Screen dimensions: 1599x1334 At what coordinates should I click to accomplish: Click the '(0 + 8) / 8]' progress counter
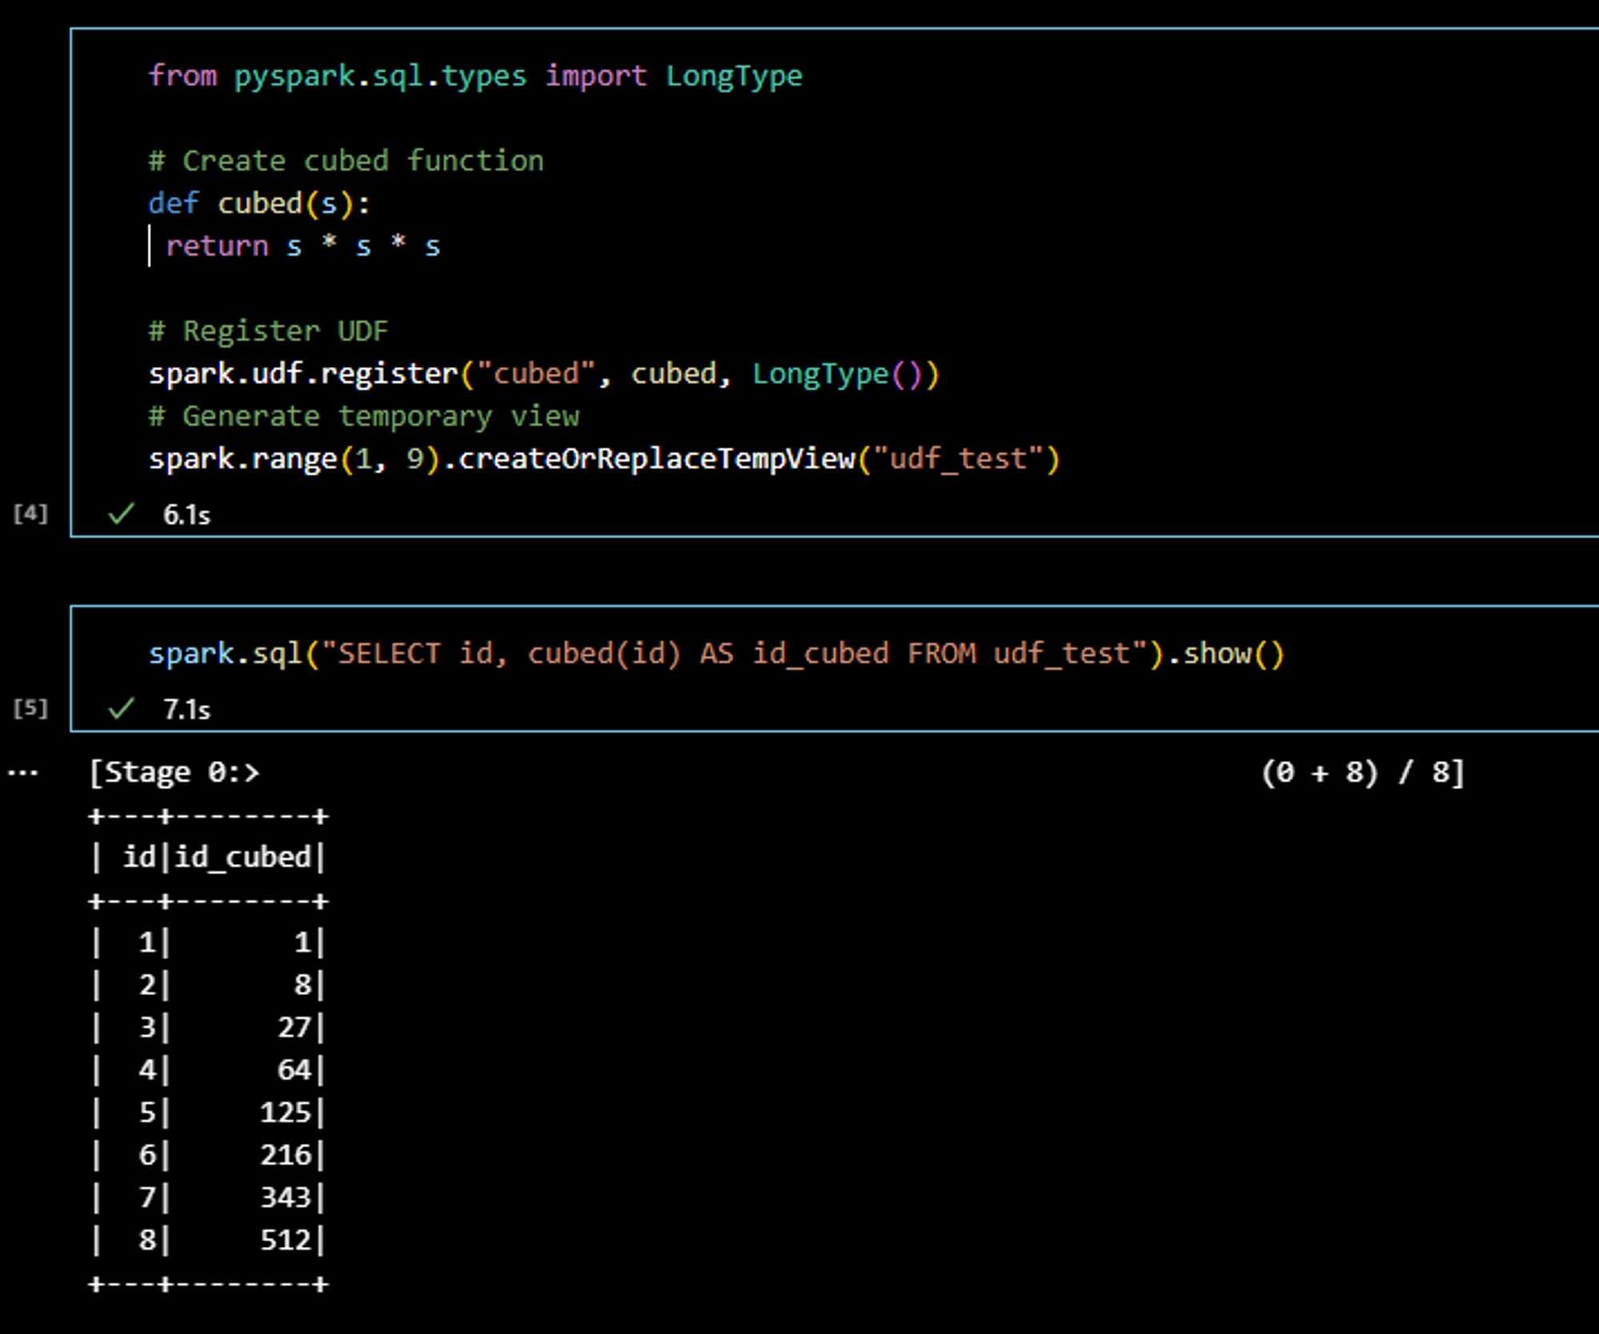click(1362, 773)
